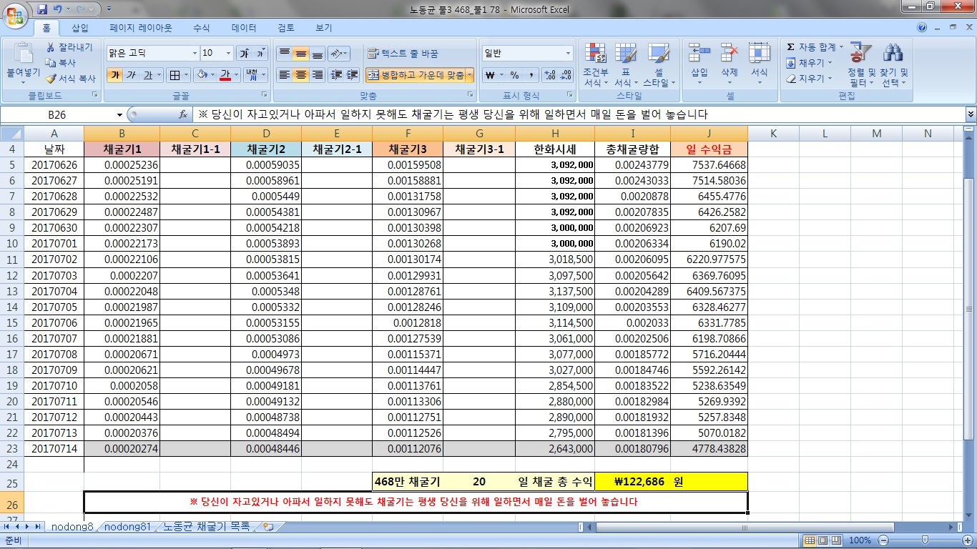Image resolution: width=977 pixels, height=549 pixels.
Task: Open the 일반 number format dropdown
Action: click(569, 53)
